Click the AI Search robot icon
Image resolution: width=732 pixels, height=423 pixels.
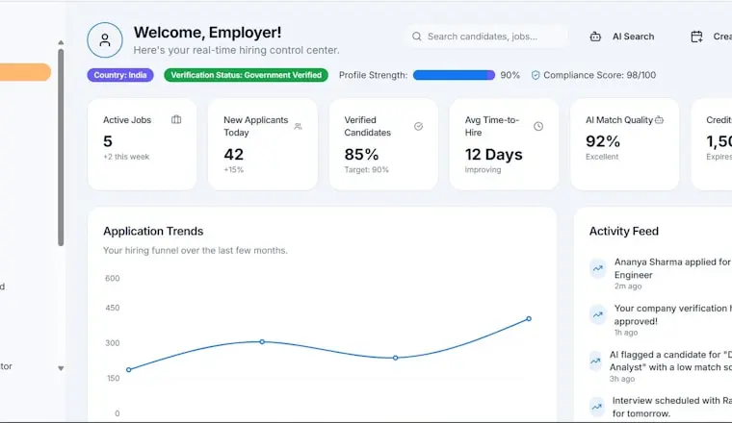pyautogui.click(x=595, y=37)
